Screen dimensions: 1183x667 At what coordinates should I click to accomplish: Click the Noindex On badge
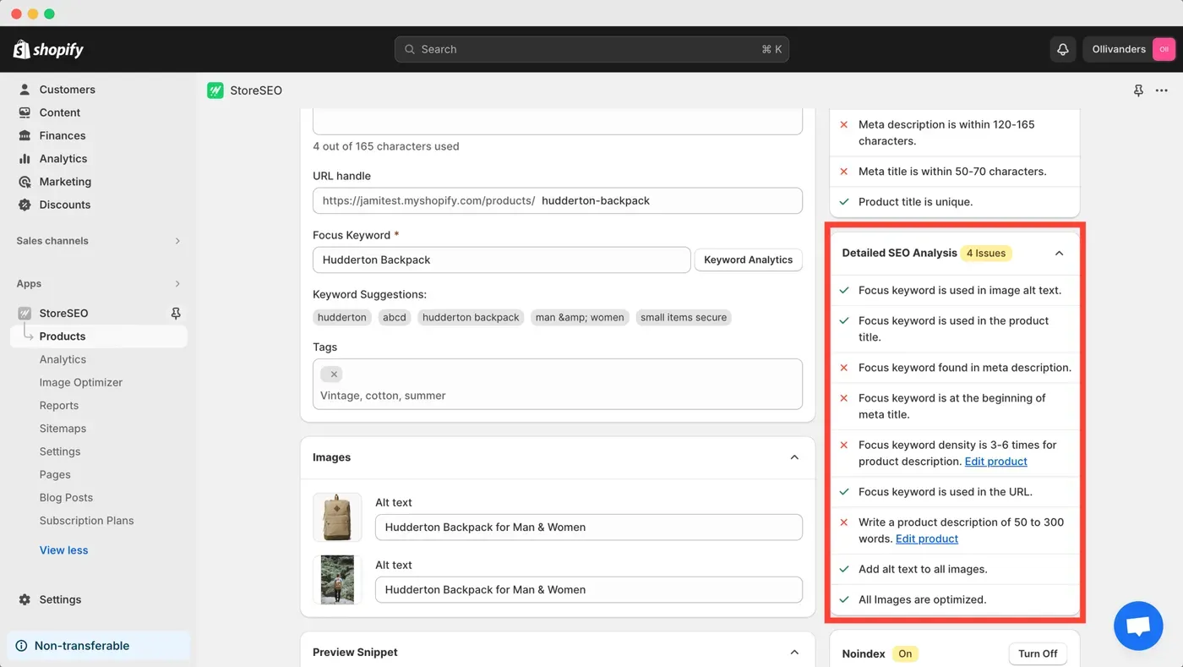point(905,653)
